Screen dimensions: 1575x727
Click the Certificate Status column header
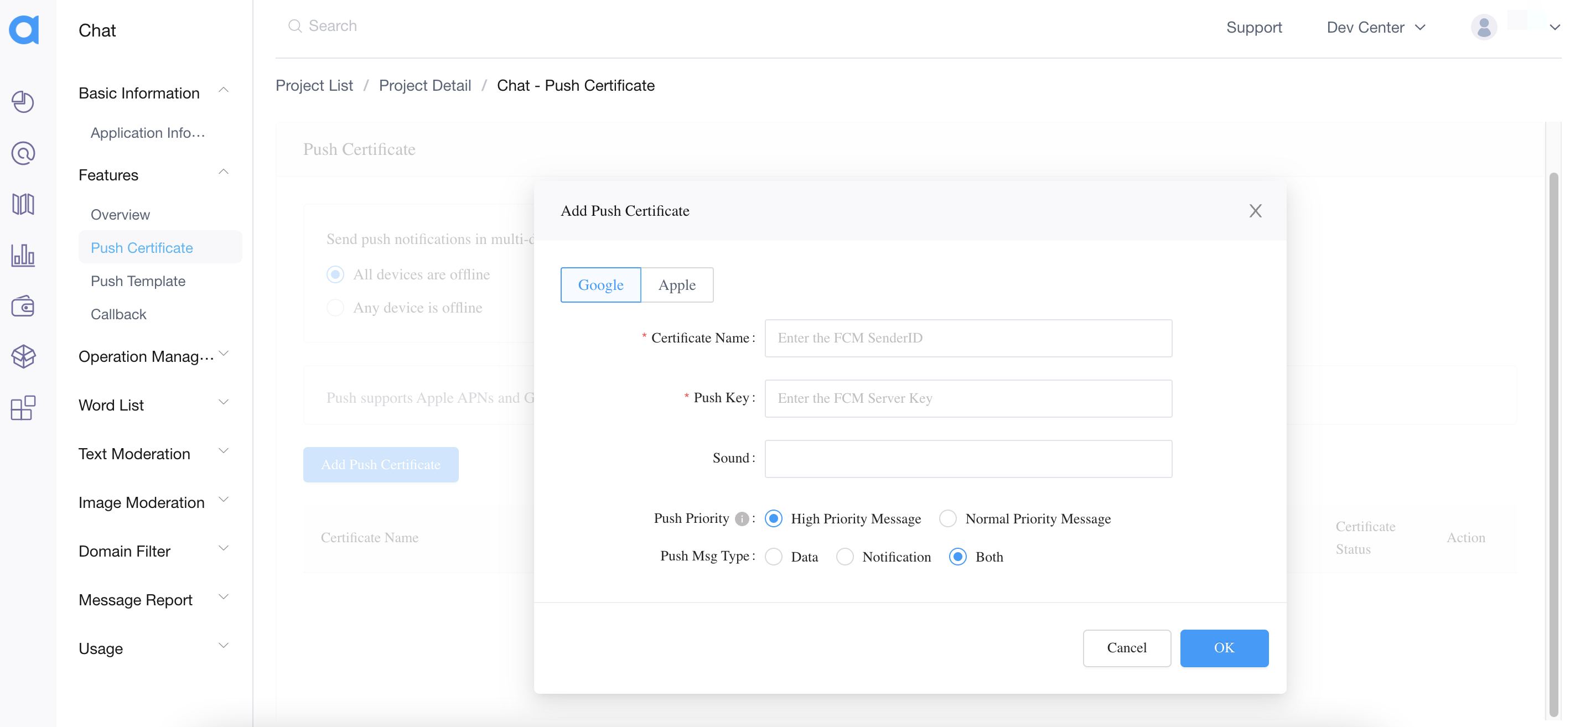pos(1365,537)
